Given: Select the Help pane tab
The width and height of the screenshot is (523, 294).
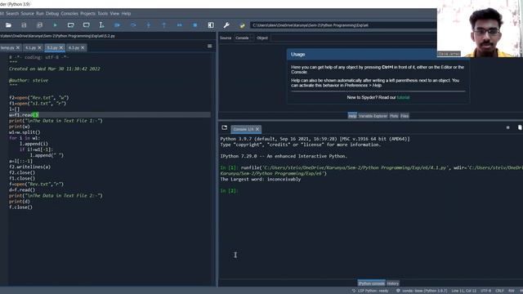Looking at the screenshot, I should (x=352, y=116).
